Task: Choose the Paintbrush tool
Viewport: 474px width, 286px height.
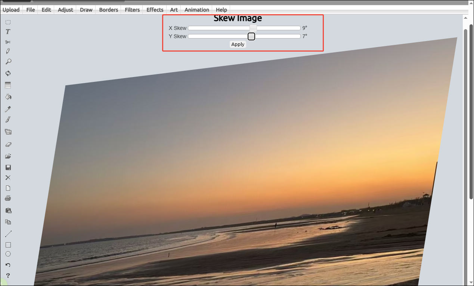Action: click(8, 119)
